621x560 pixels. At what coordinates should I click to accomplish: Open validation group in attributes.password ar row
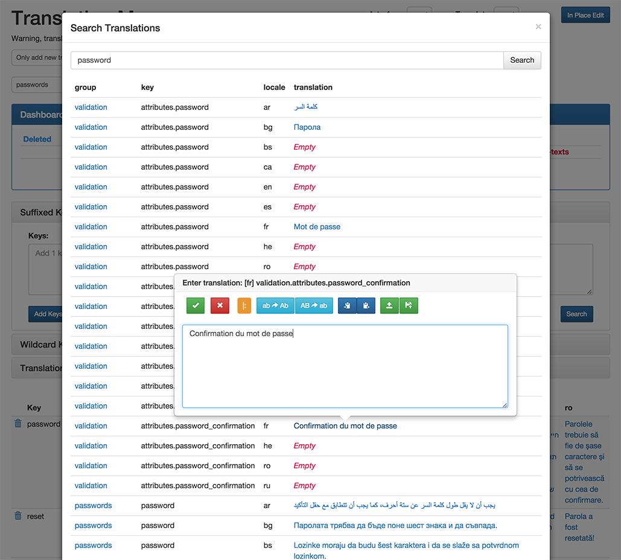[91, 107]
